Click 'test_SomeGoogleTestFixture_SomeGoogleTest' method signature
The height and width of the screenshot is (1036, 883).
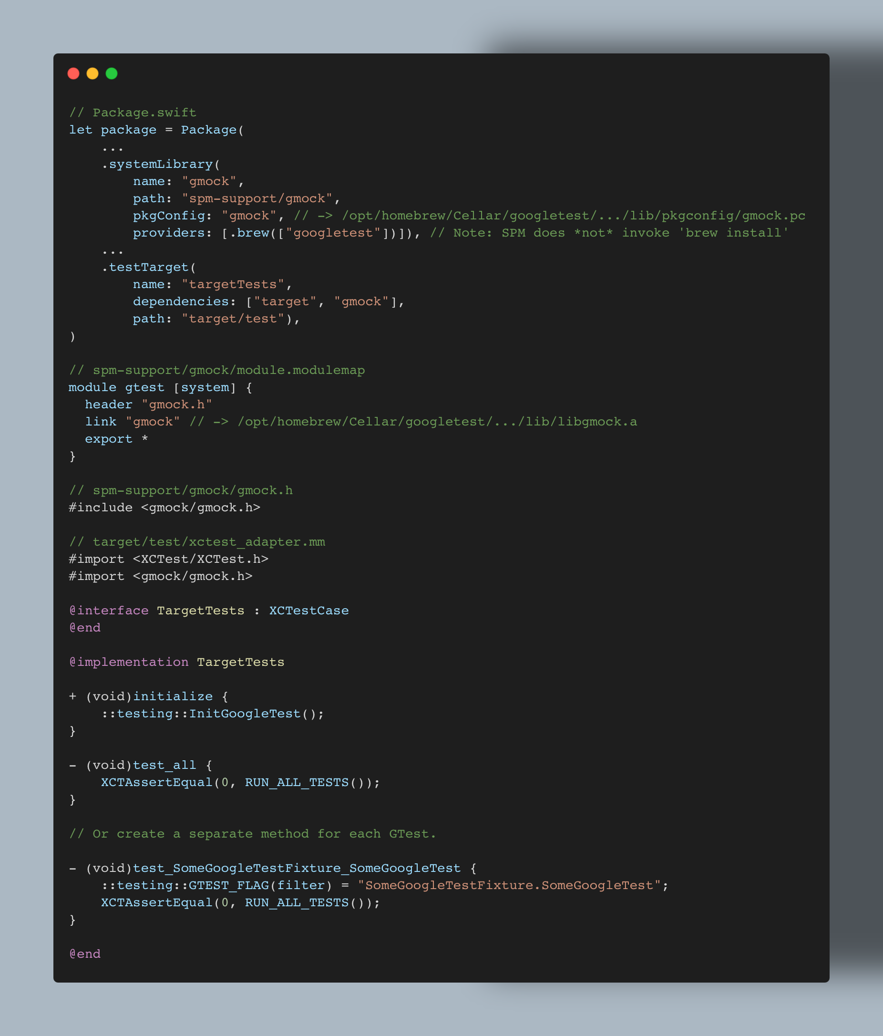pos(272,868)
